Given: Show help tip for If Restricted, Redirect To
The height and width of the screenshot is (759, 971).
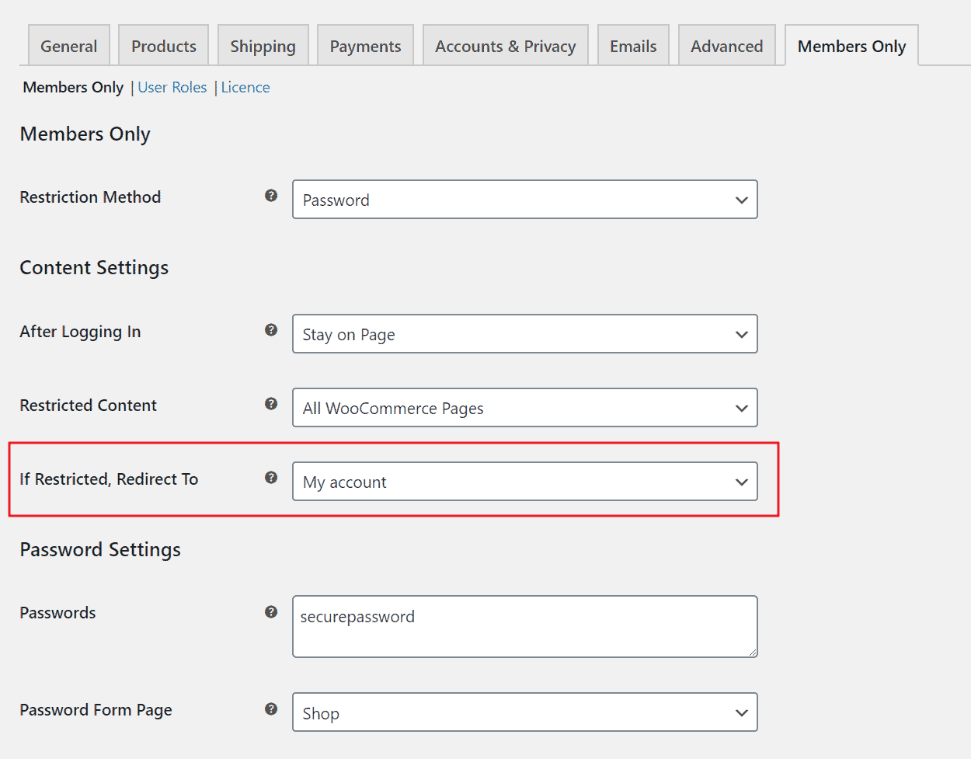Looking at the screenshot, I should click(x=271, y=478).
